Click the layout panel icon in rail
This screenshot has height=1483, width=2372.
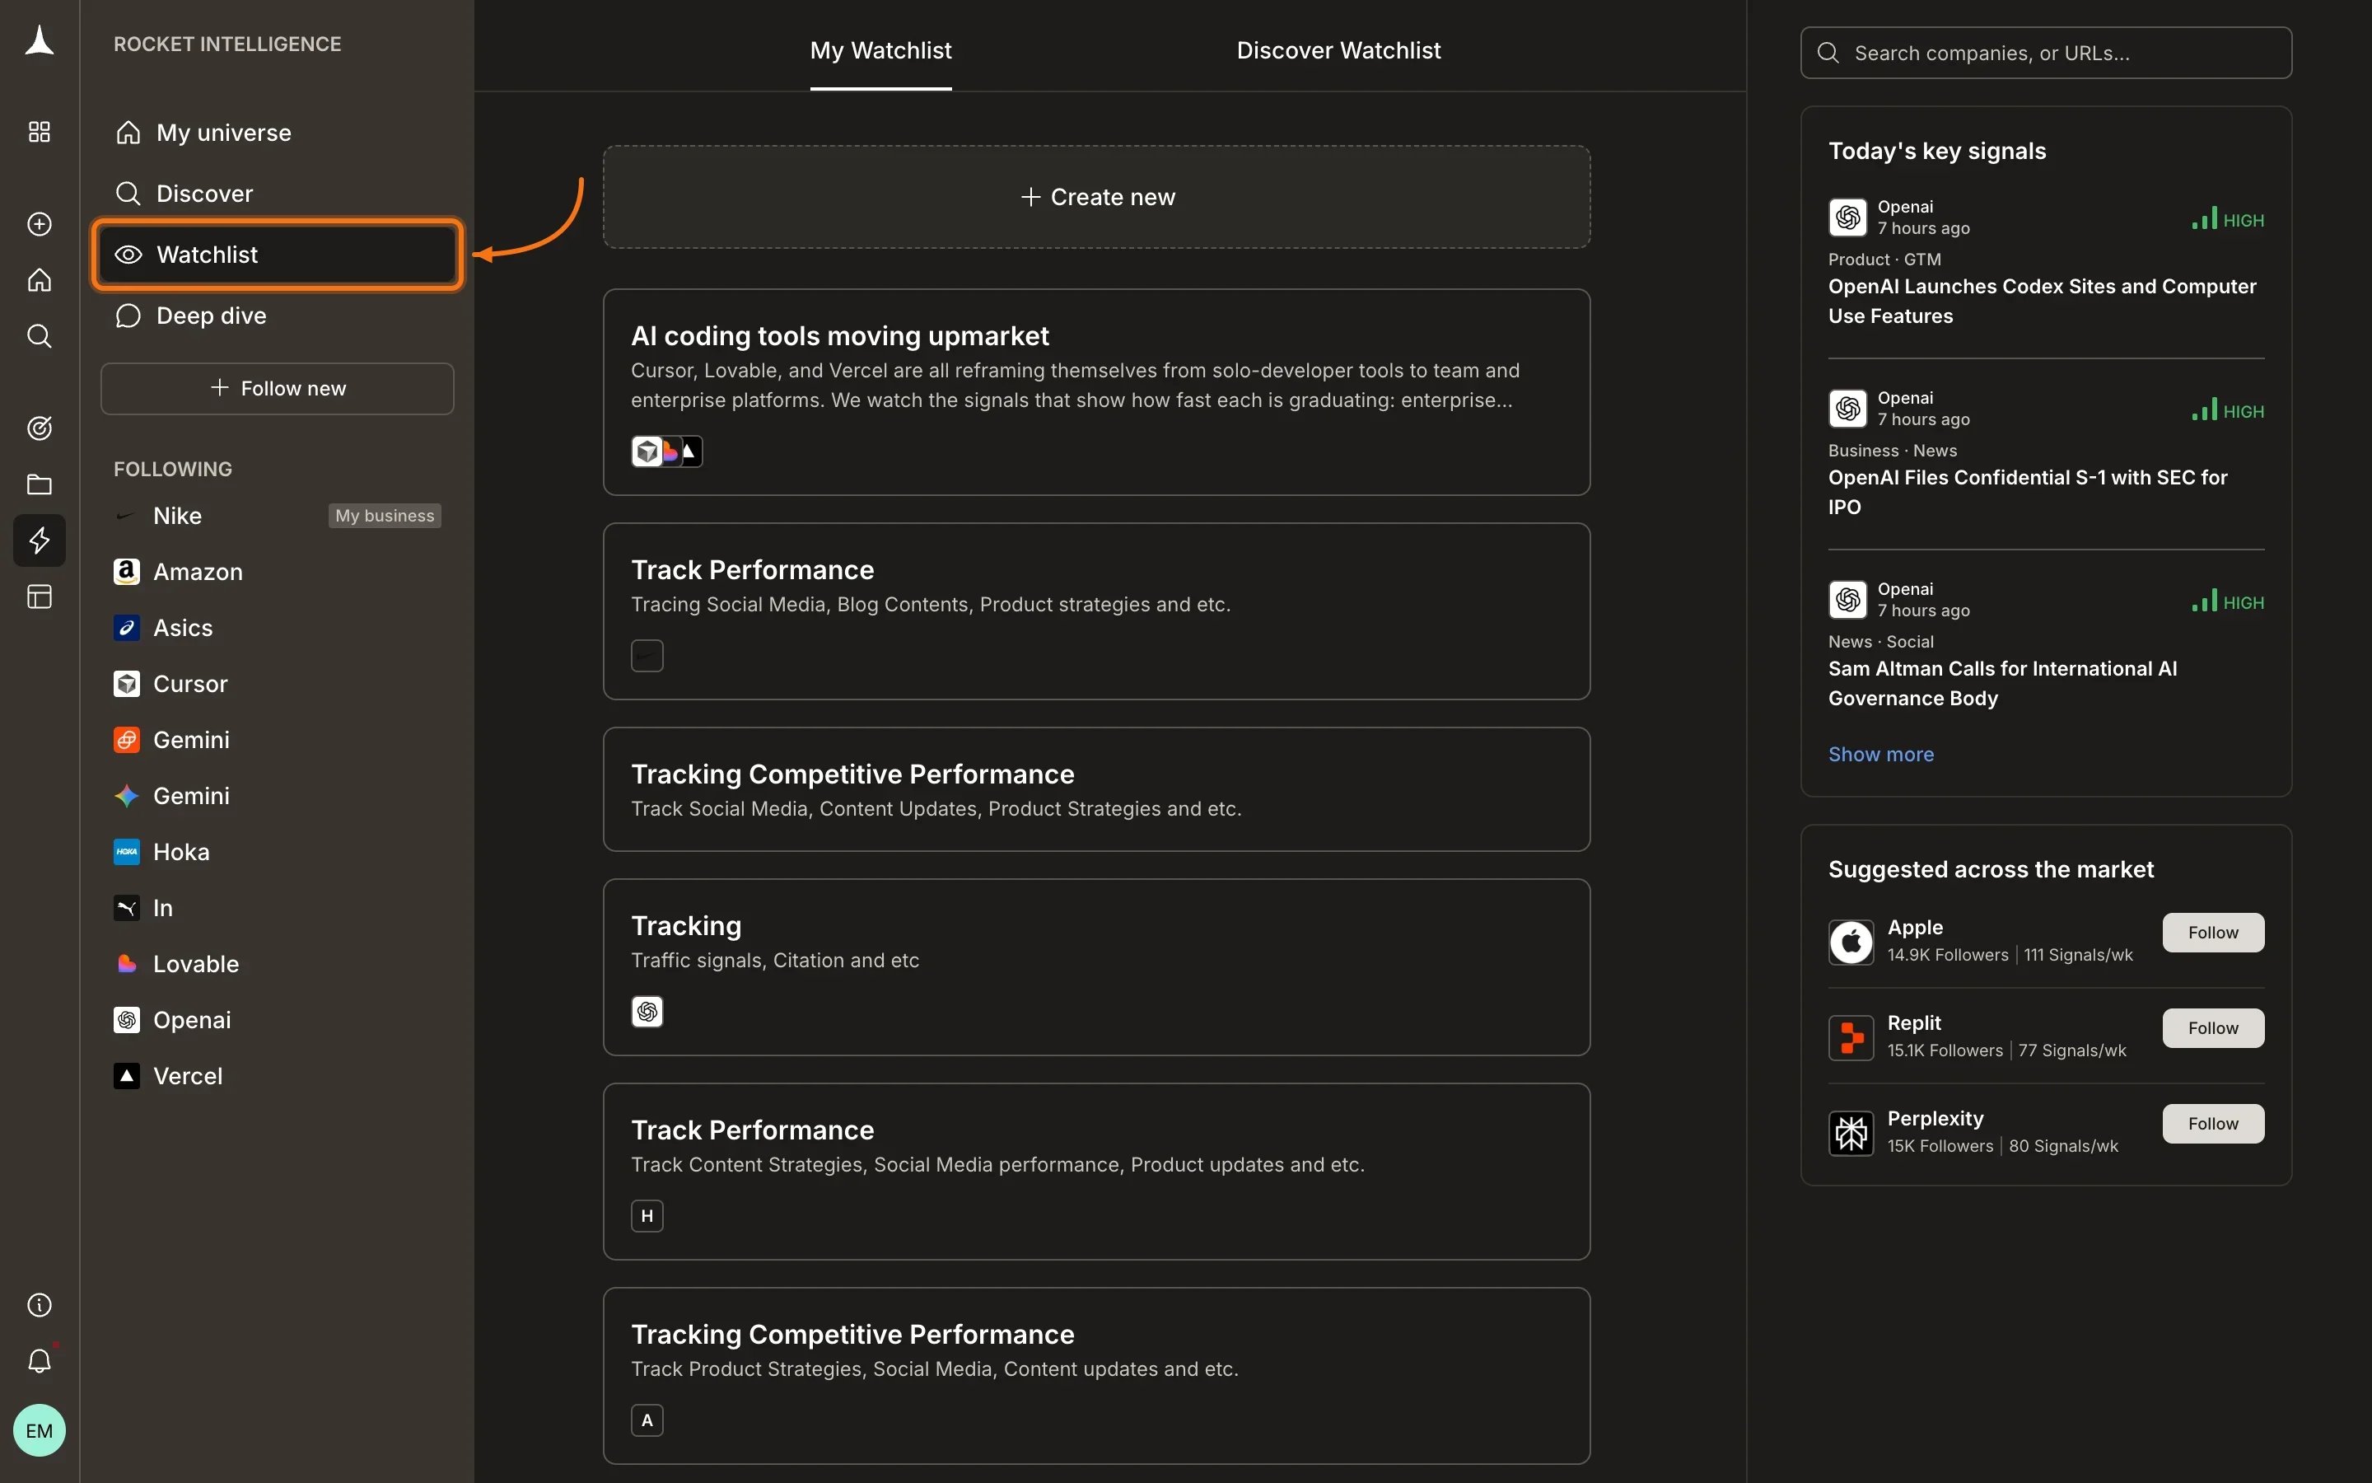tap(40, 596)
